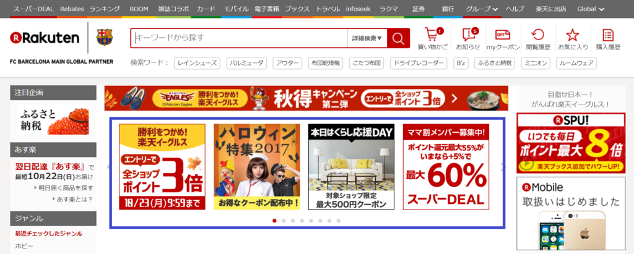The height and width of the screenshot is (254, 634).
Task: Select search word B'z
Action: point(460,63)
